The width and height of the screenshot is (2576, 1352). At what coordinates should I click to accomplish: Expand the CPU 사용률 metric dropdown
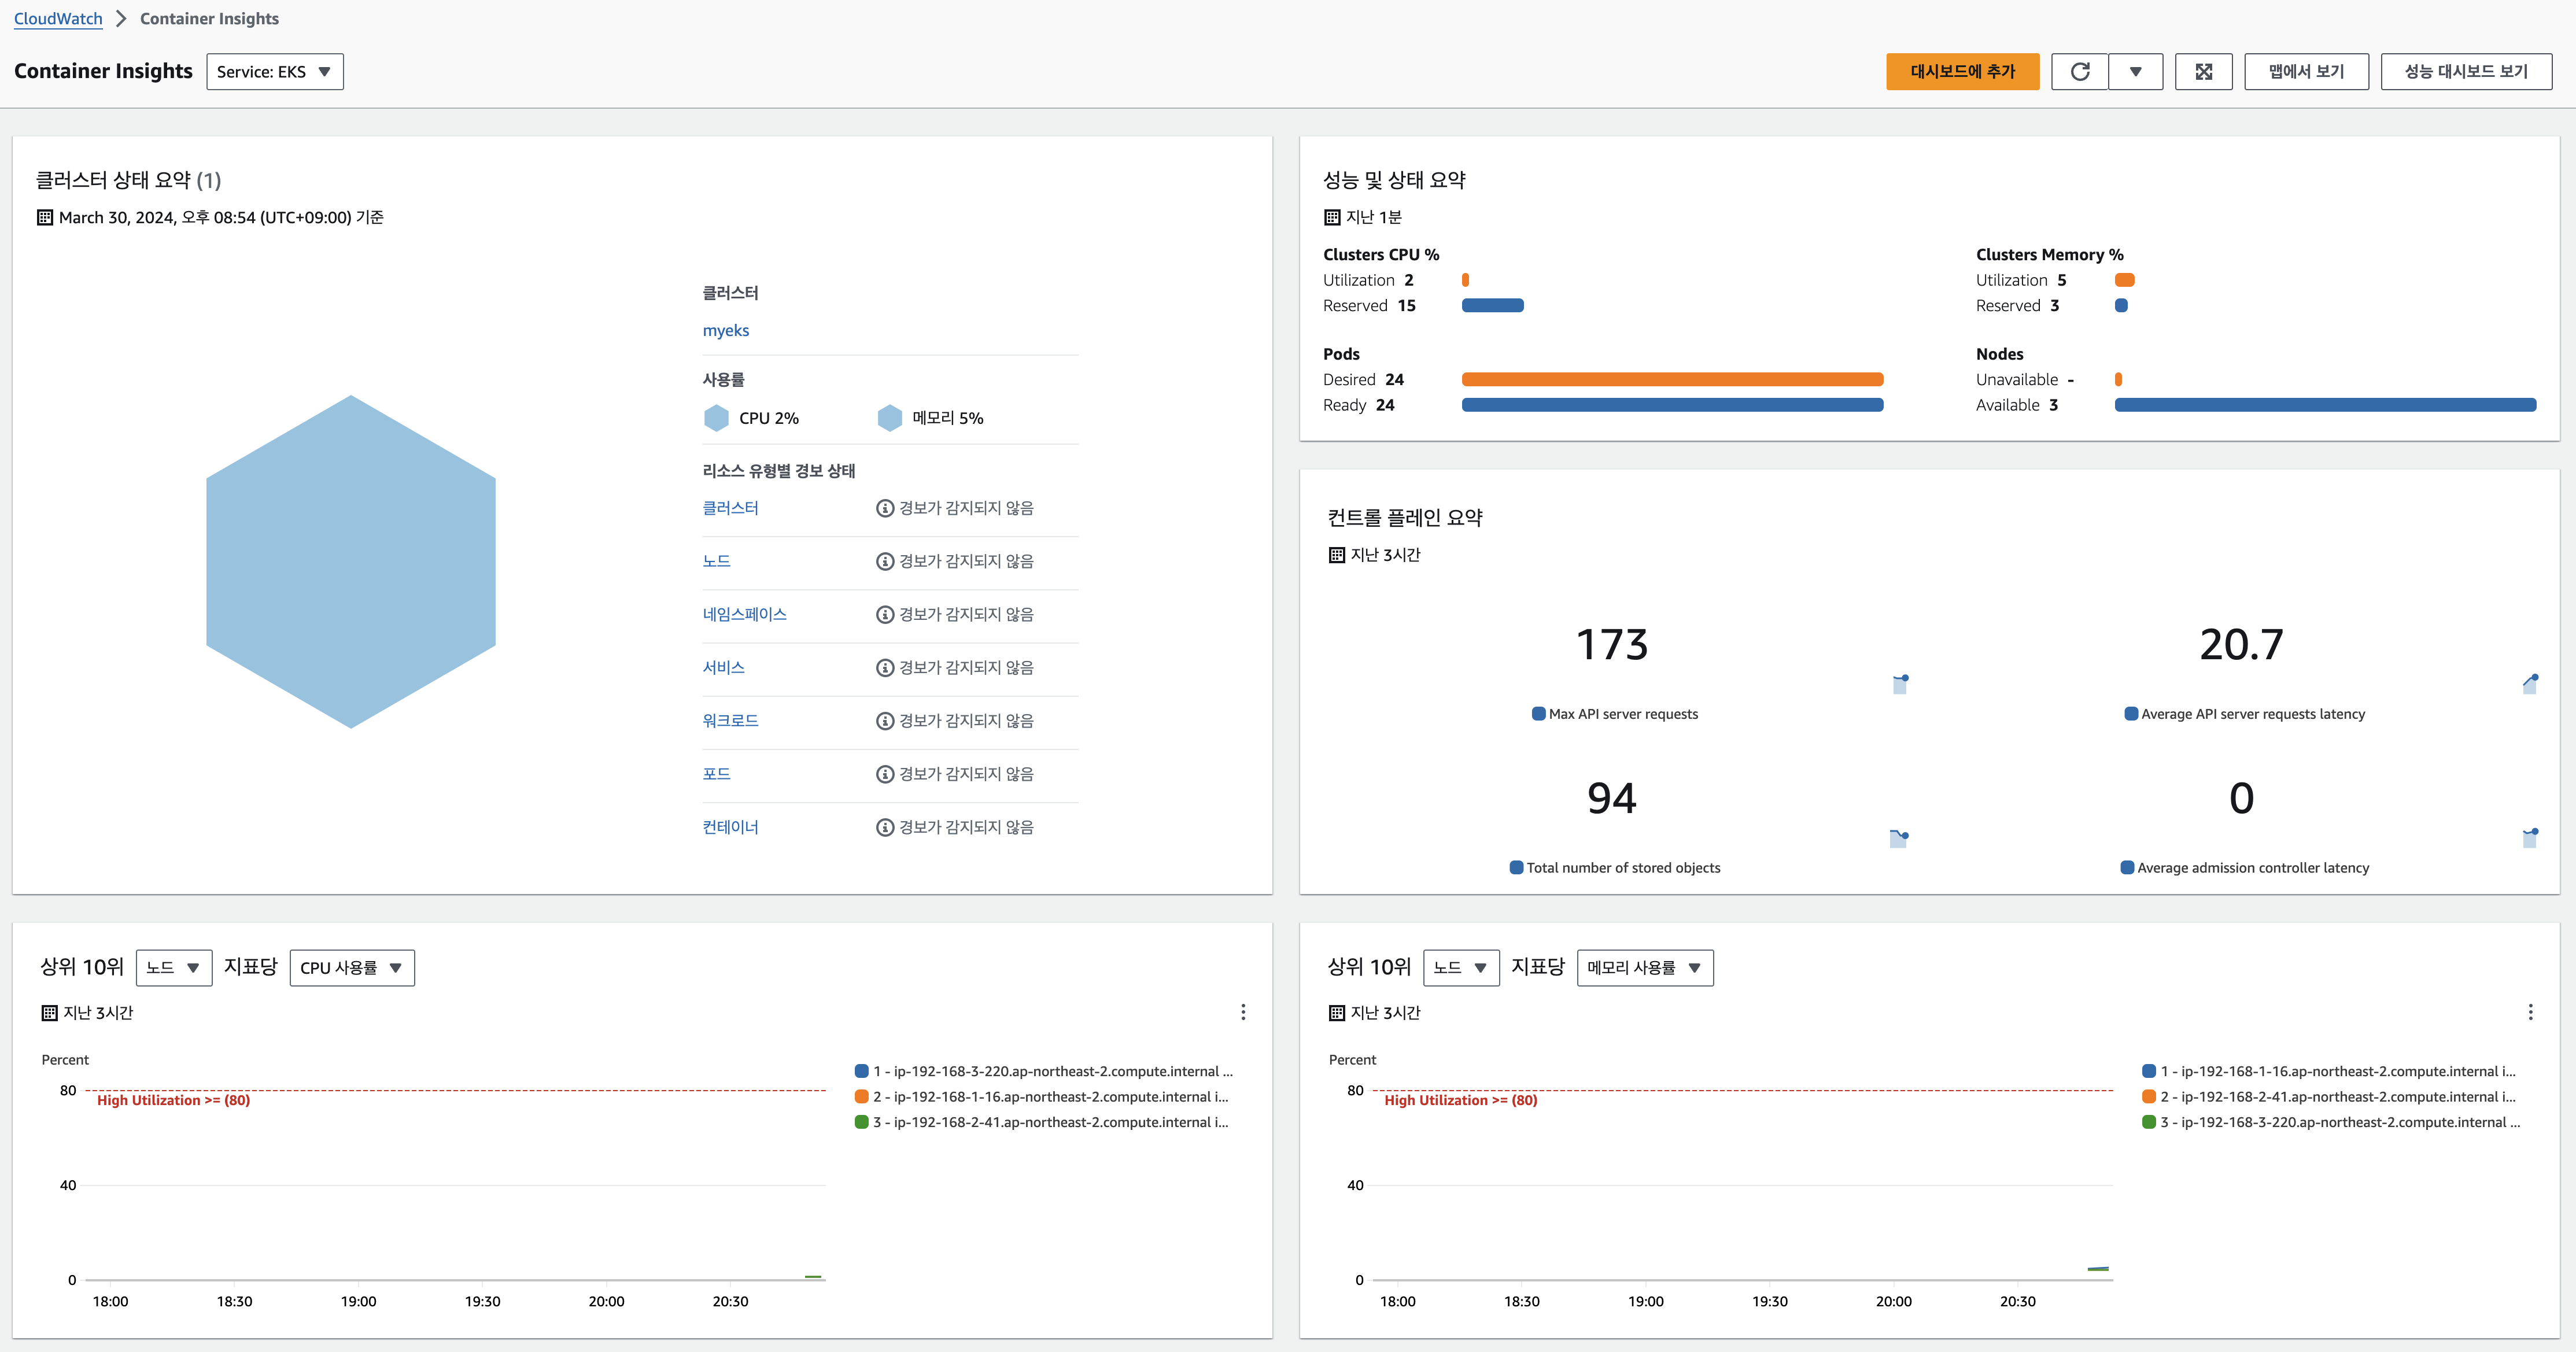[352, 968]
